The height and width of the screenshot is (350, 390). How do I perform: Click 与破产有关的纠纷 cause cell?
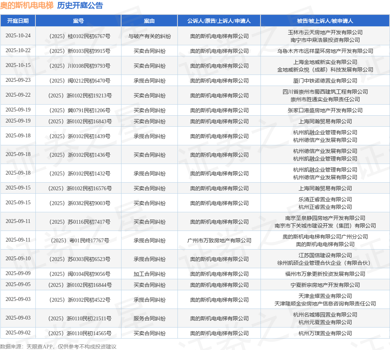[149, 36]
